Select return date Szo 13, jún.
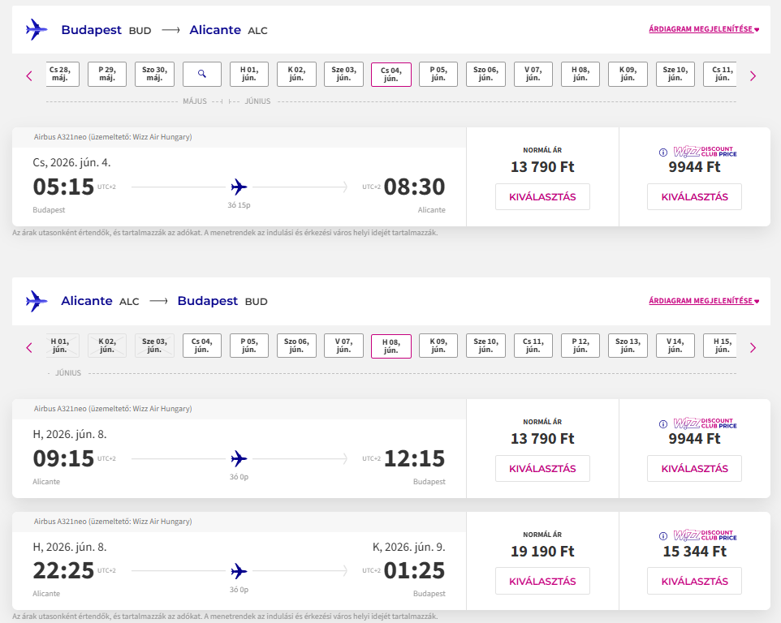Screen dimensions: 781x623 [628, 346]
